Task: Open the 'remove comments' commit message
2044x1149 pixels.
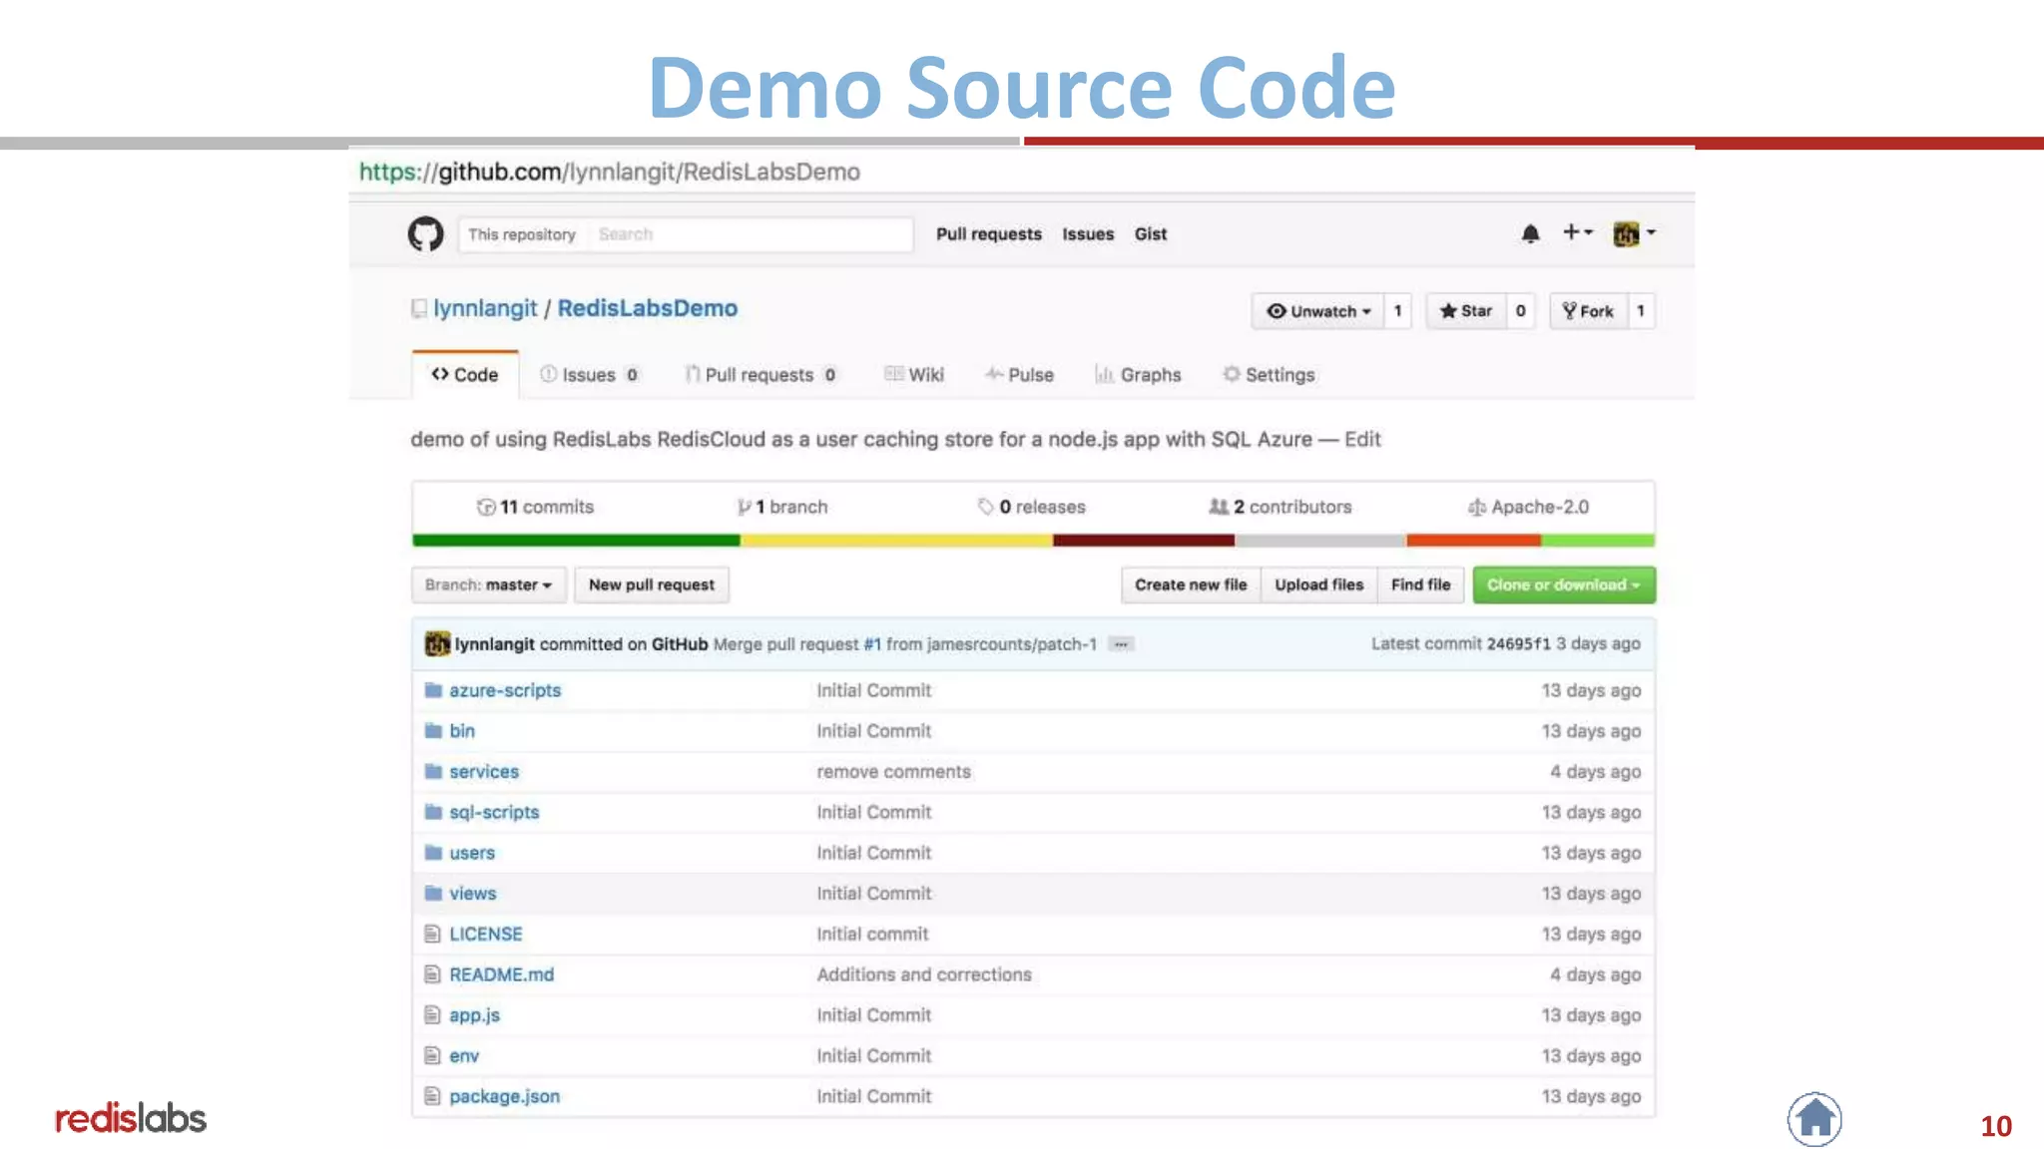Action: click(x=893, y=772)
